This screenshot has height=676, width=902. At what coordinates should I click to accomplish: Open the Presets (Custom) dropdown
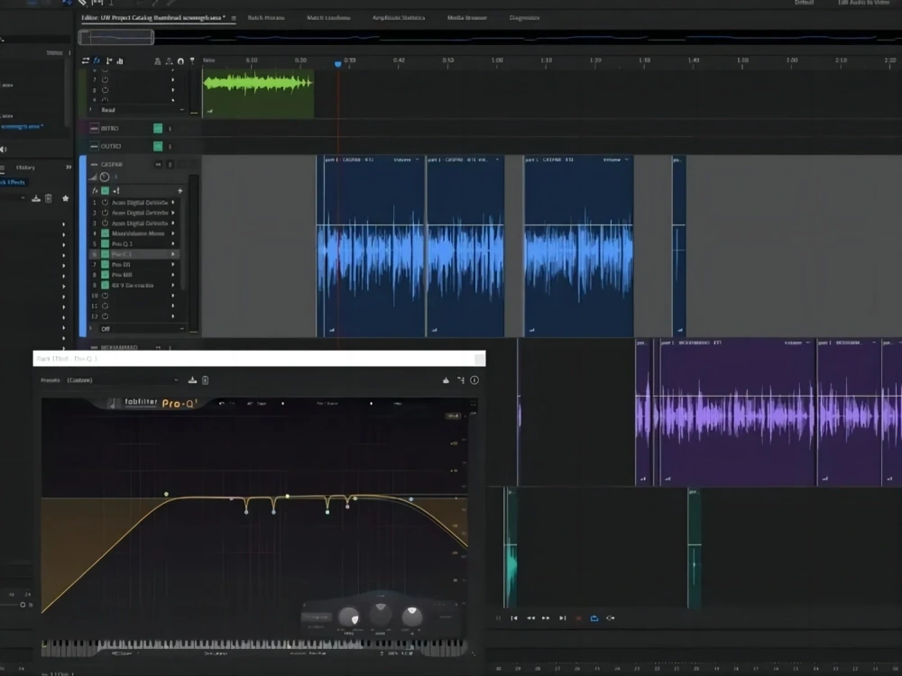(122, 380)
